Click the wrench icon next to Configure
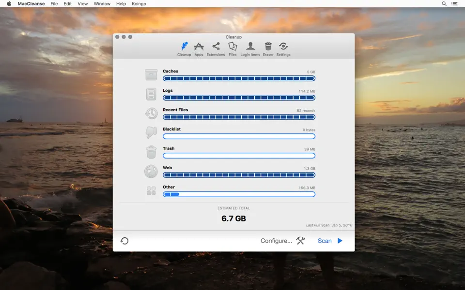The image size is (465, 290). point(300,240)
